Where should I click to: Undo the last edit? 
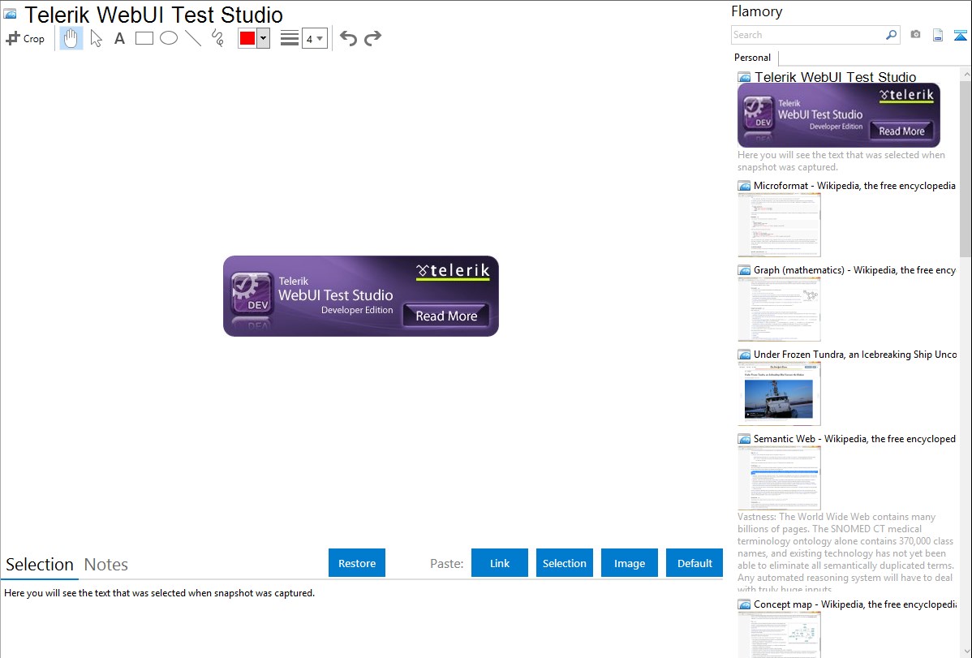point(348,38)
